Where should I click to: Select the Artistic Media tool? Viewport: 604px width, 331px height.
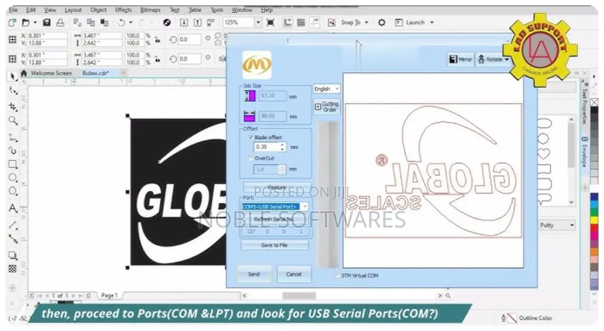coord(13,150)
